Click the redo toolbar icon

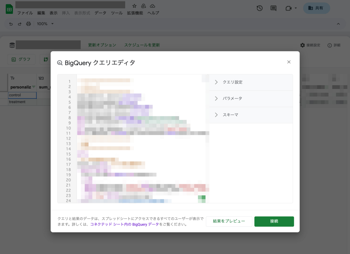[x=20, y=24]
